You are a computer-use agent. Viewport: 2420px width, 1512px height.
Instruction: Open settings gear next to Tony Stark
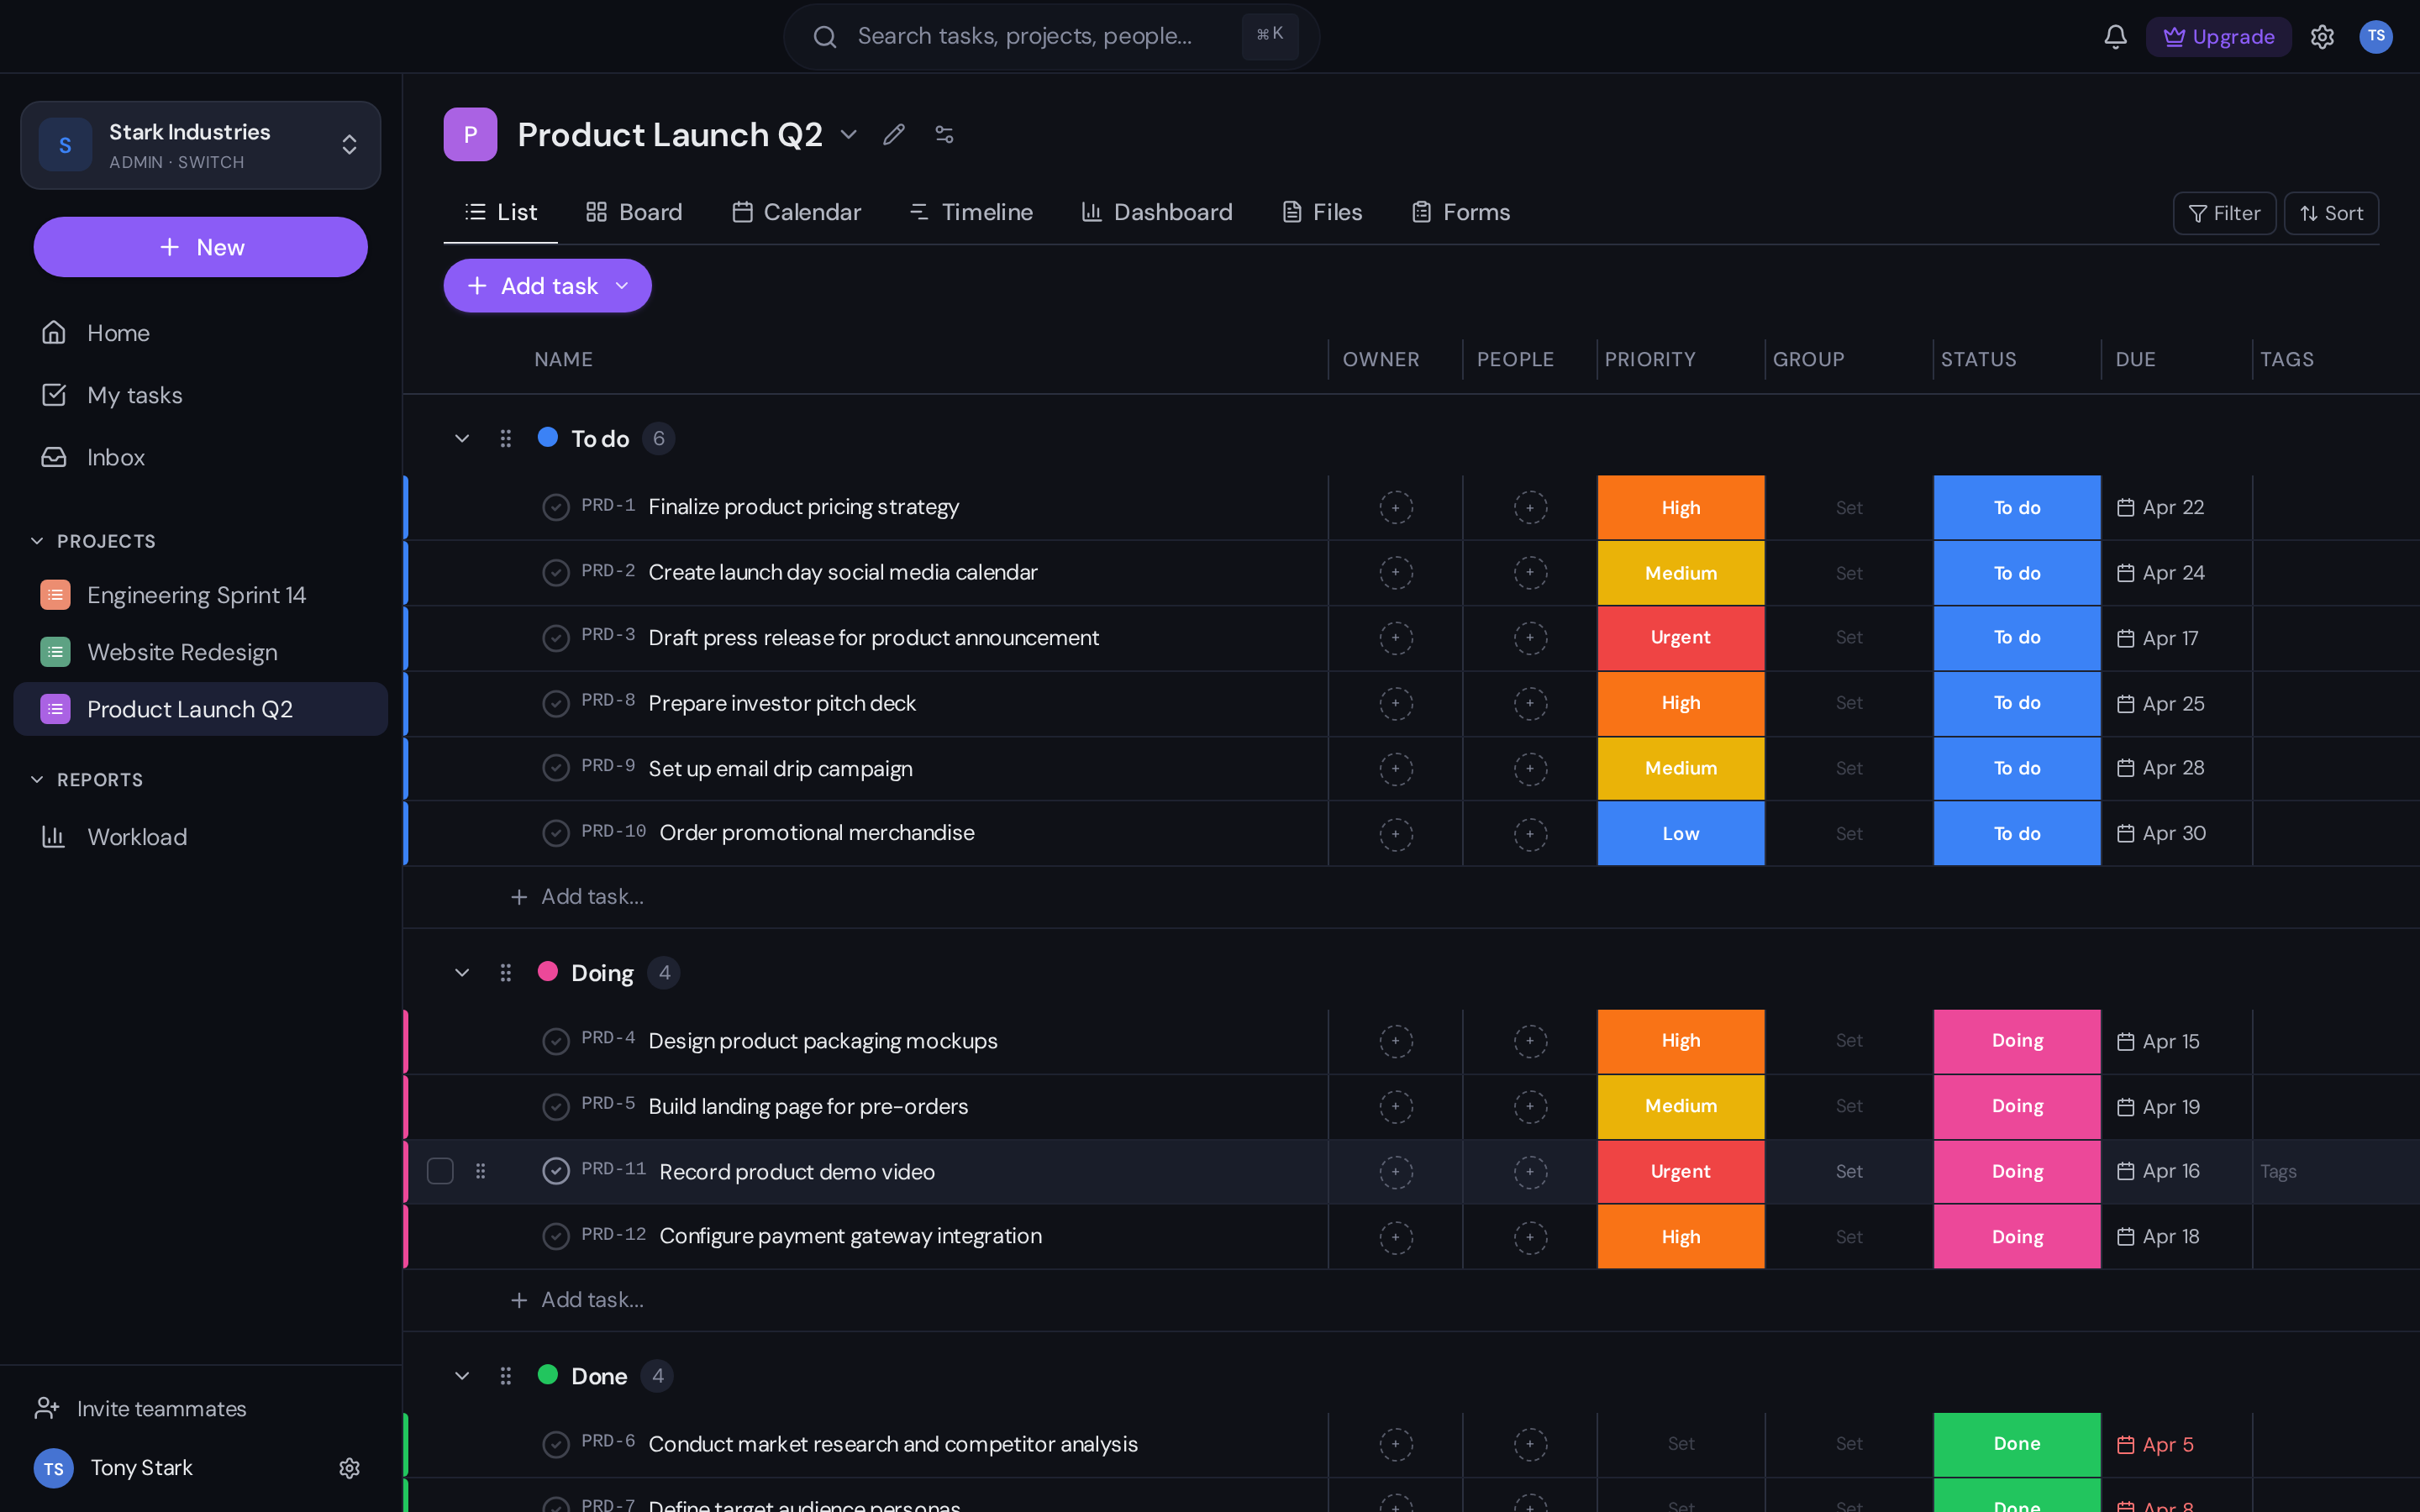point(349,1467)
